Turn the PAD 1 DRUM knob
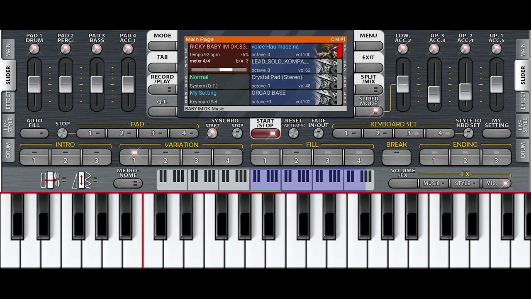 pyautogui.click(x=34, y=49)
